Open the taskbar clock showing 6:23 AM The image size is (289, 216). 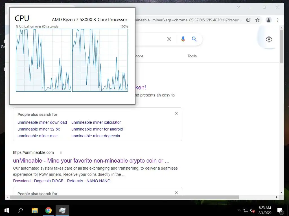(x=265, y=210)
